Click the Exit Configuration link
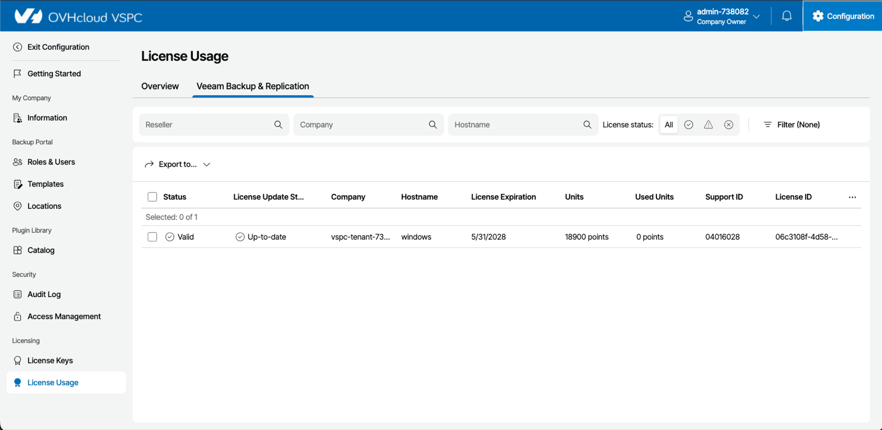Image resolution: width=882 pixels, height=430 pixels. tap(58, 47)
